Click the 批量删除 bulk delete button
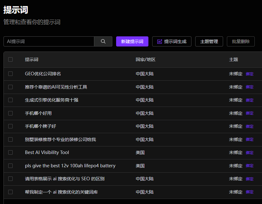 point(240,41)
